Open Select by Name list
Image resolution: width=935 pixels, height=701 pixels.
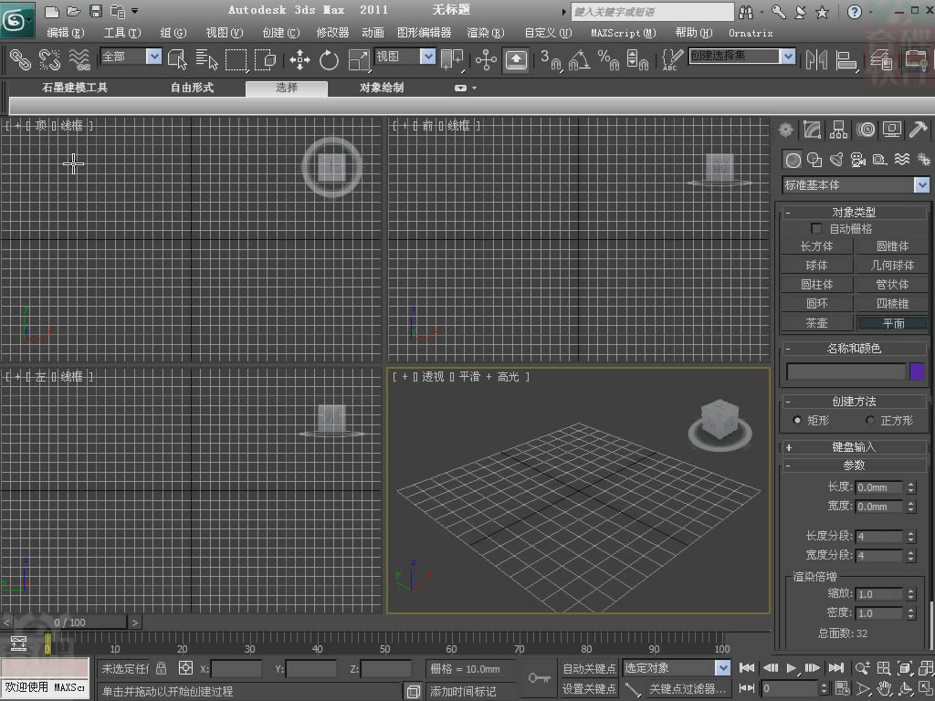[206, 59]
